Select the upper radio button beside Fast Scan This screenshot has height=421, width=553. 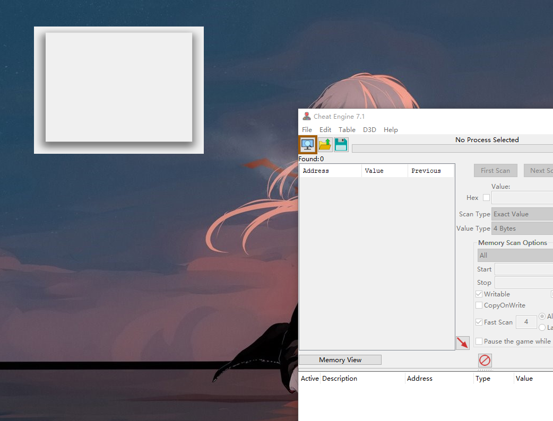[542, 317]
